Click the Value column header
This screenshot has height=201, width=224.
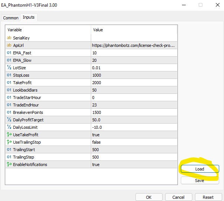(134, 30)
